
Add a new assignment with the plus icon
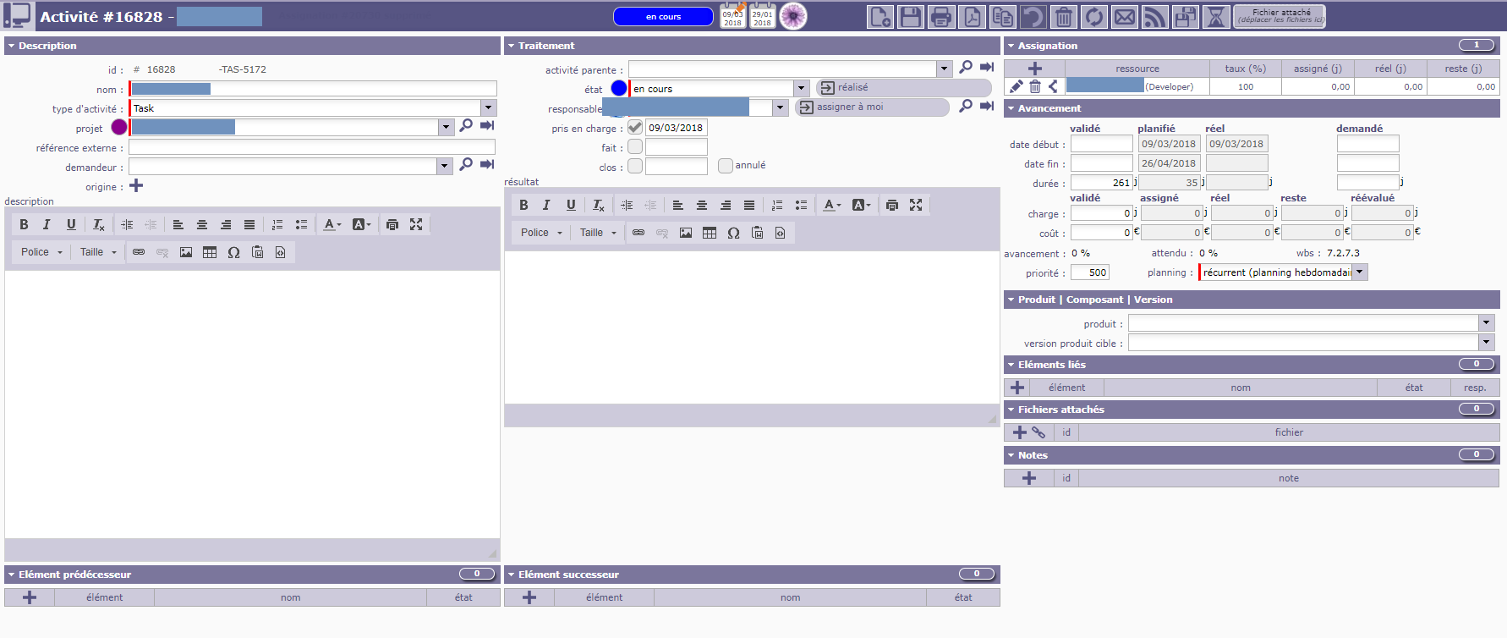(1034, 69)
